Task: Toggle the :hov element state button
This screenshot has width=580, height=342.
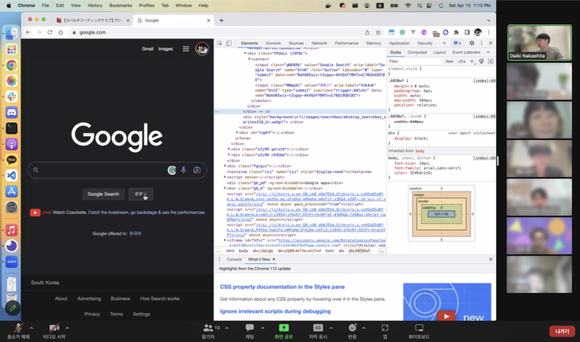Action: tap(449, 61)
